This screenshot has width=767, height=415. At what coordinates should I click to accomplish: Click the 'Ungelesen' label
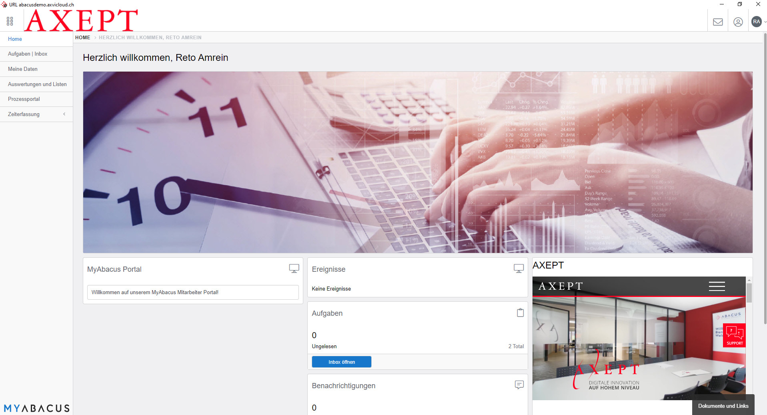coord(324,346)
